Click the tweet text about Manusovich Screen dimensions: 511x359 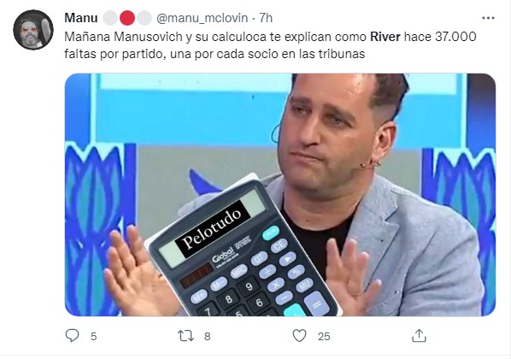click(270, 45)
